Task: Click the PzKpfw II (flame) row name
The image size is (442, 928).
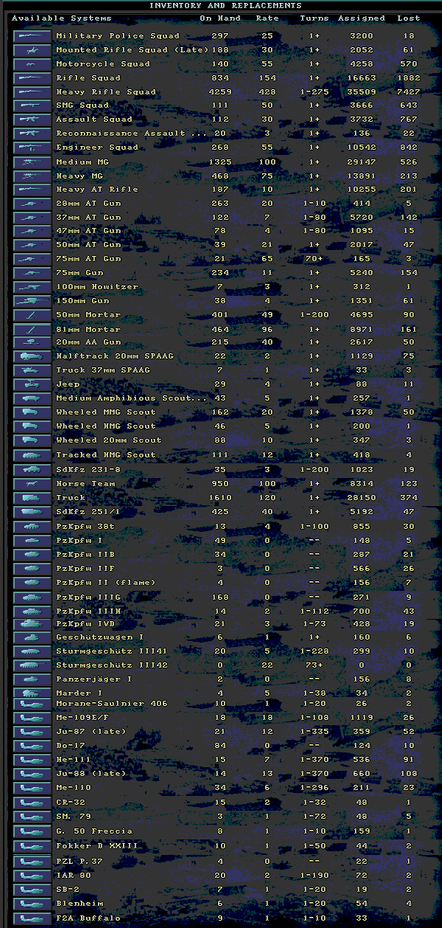Action: (x=106, y=583)
